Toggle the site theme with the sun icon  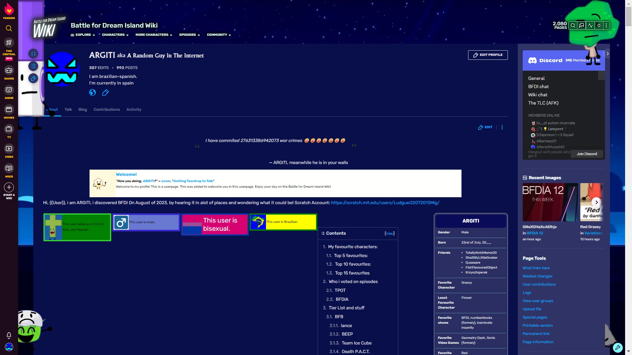click(599, 25)
